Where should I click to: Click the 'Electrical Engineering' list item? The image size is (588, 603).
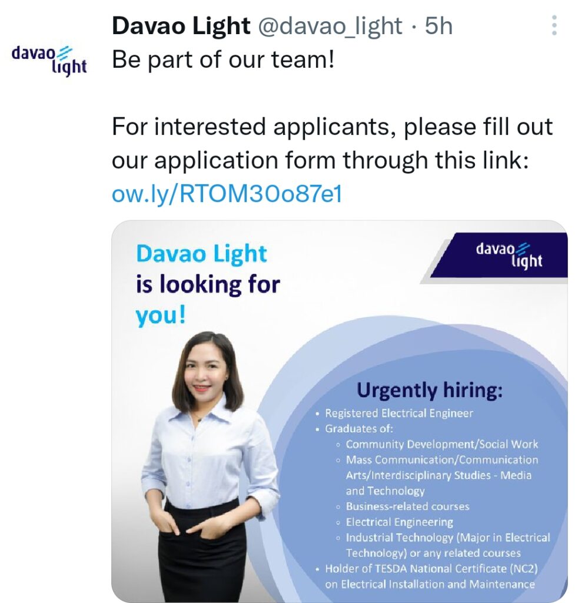(x=399, y=522)
